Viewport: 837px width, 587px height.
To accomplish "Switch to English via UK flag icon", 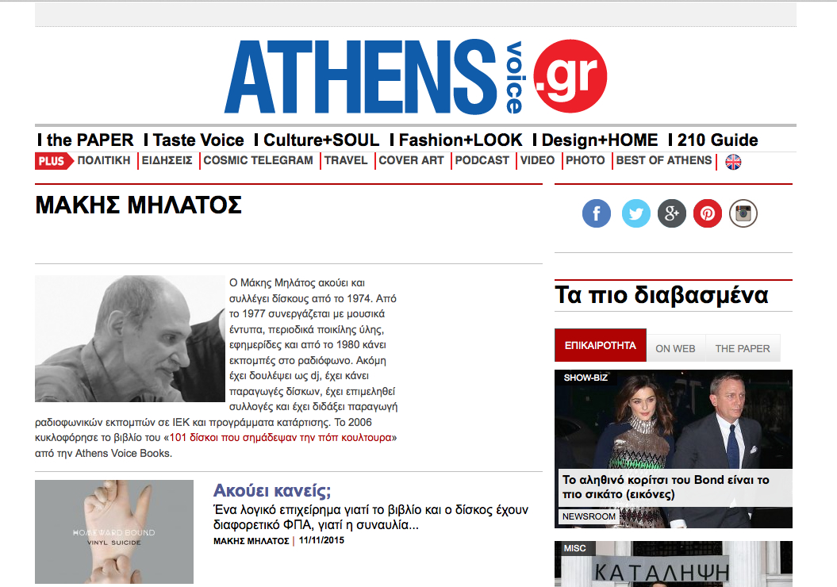I will [733, 162].
